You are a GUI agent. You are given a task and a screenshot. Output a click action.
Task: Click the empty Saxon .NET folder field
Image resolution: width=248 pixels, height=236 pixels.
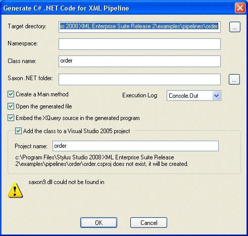(x=139, y=79)
